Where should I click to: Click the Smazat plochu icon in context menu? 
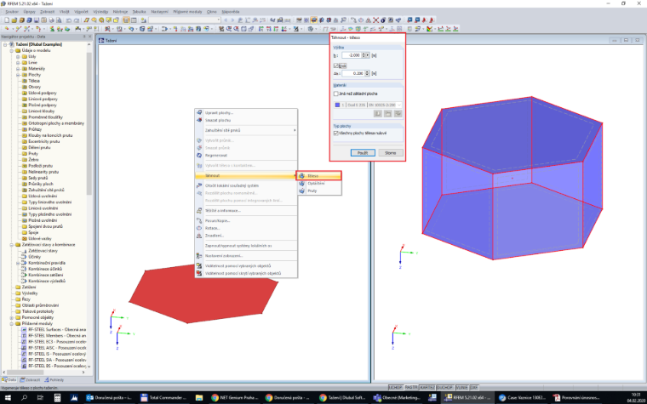199,120
